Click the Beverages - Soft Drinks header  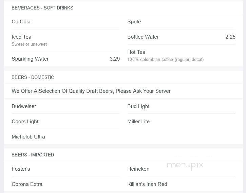(x=42, y=8)
